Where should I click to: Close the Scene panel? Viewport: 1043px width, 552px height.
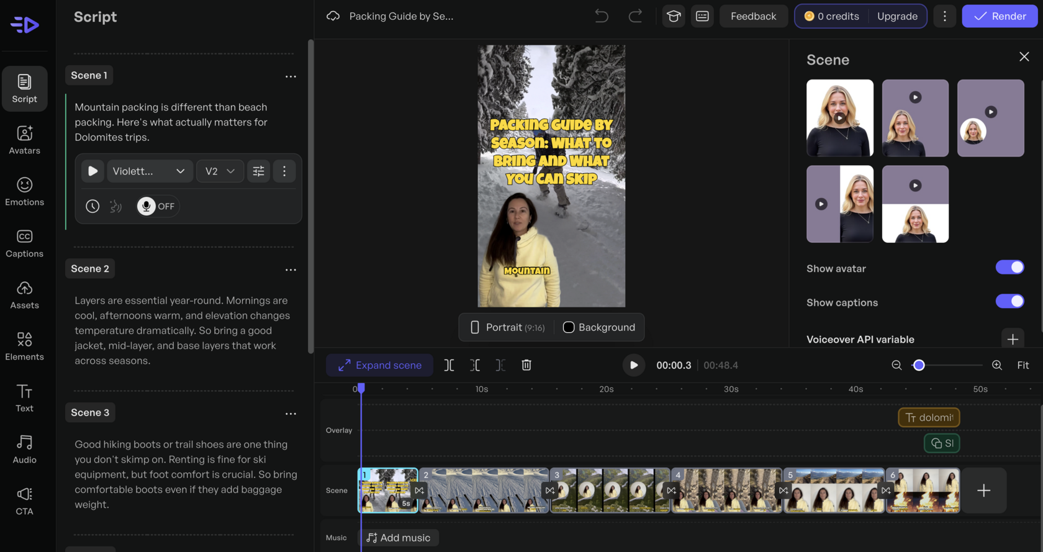point(1024,57)
